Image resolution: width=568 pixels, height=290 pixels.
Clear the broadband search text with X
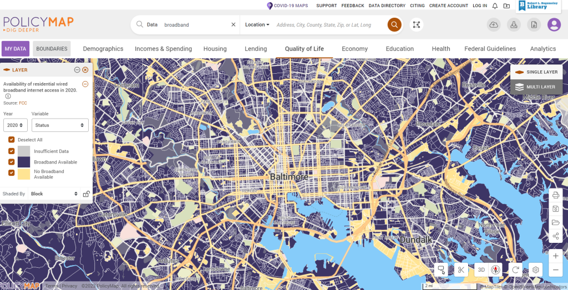coord(234,24)
